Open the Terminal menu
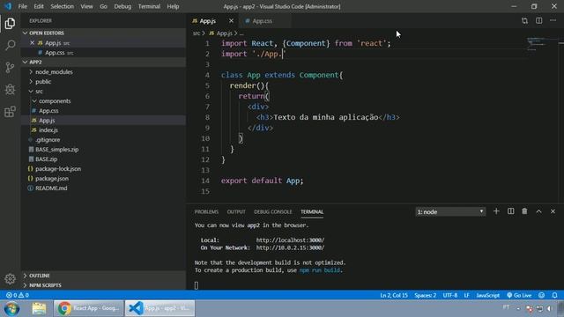 click(x=149, y=6)
